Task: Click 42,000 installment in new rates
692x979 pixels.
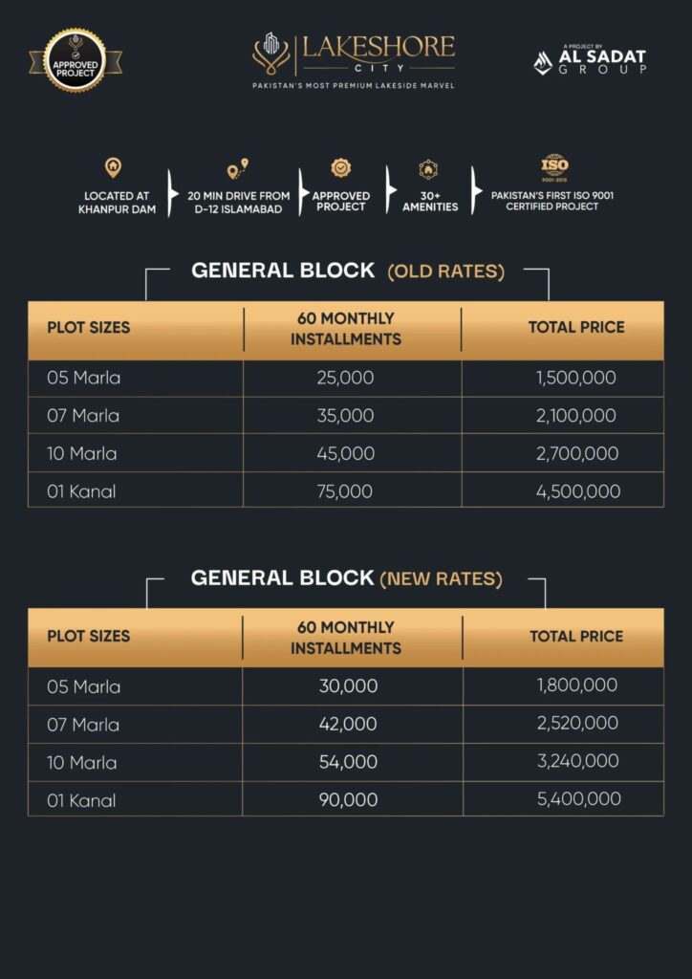Action: click(x=348, y=724)
